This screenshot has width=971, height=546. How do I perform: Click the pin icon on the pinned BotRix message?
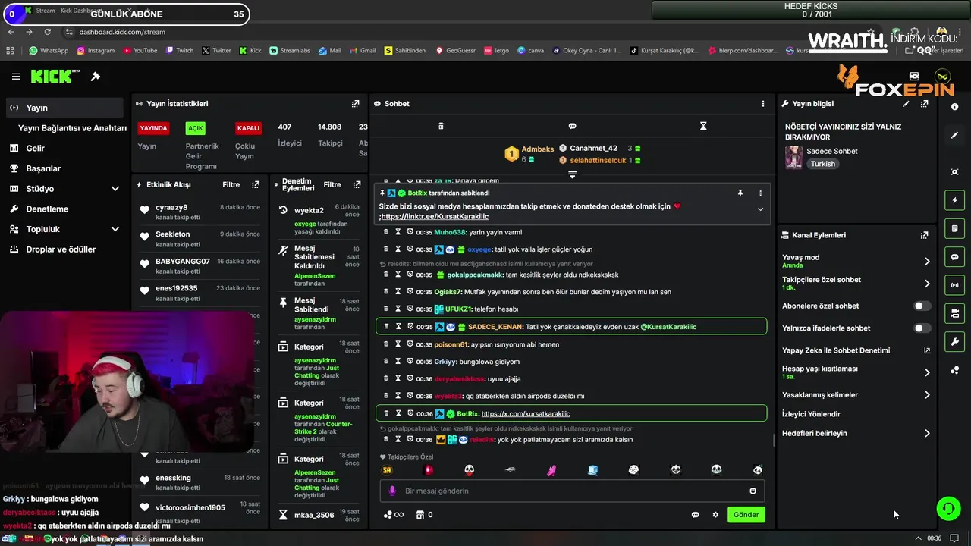(x=740, y=193)
